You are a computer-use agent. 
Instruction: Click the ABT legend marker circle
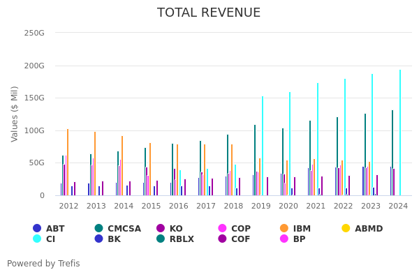pyautogui.click(x=37, y=229)
